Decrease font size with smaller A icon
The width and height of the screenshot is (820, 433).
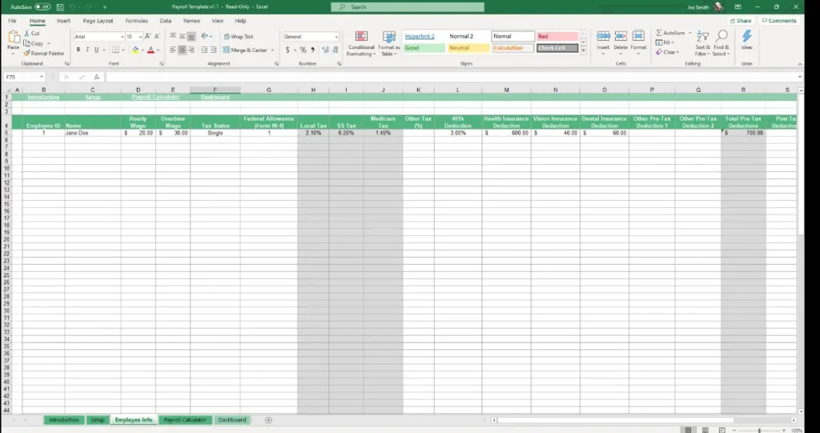point(157,37)
